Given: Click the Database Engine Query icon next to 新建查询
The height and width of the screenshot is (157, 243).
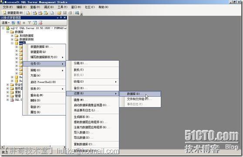Looking at the screenshot, I should (x=28, y=13).
